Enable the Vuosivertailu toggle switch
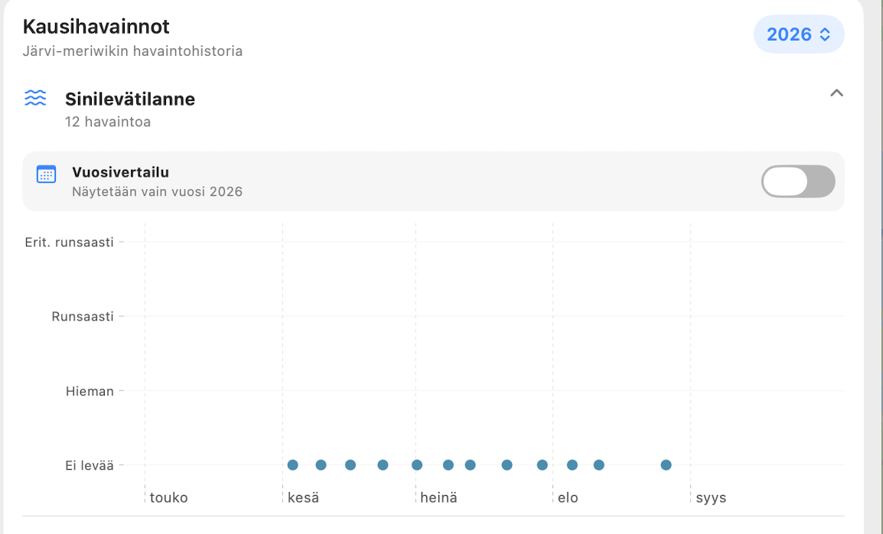 pos(798,181)
